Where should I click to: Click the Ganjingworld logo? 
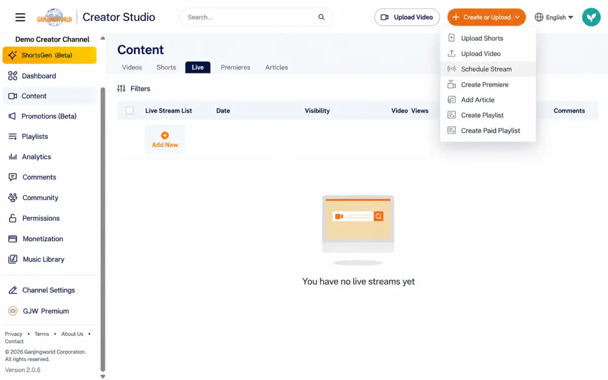tap(54, 17)
